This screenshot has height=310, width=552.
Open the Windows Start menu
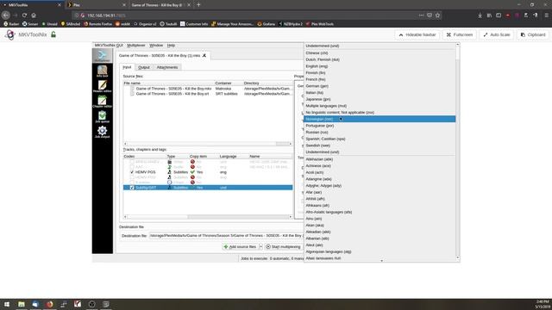pyautogui.click(x=7, y=304)
